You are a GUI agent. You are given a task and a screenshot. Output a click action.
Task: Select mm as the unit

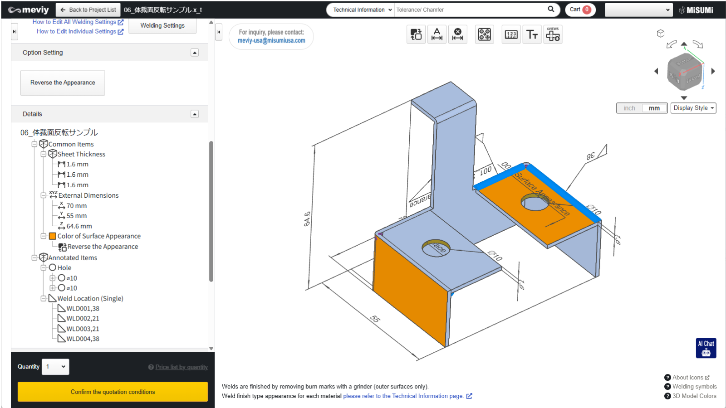pyautogui.click(x=654, y=108)
